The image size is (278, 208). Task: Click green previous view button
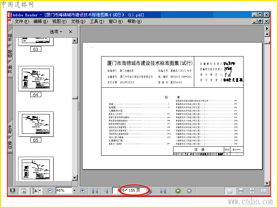point(178,190)
